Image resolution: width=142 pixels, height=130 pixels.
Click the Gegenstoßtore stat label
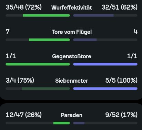tap(72, 56)
